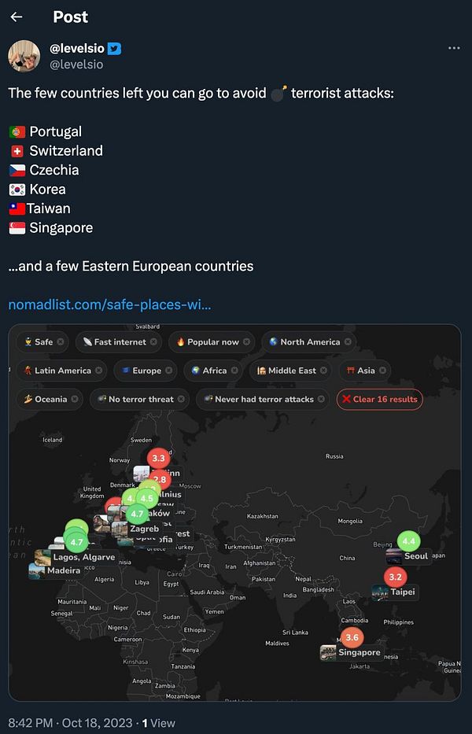
Task: Remove the Fast internet filter
Action: coord(154,342)
